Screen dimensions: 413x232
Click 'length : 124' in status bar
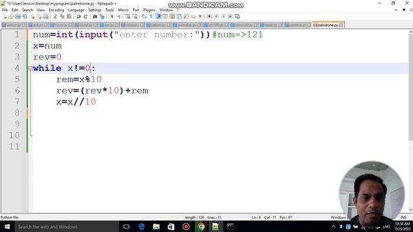pyautogui.click(x=194, y=217)
